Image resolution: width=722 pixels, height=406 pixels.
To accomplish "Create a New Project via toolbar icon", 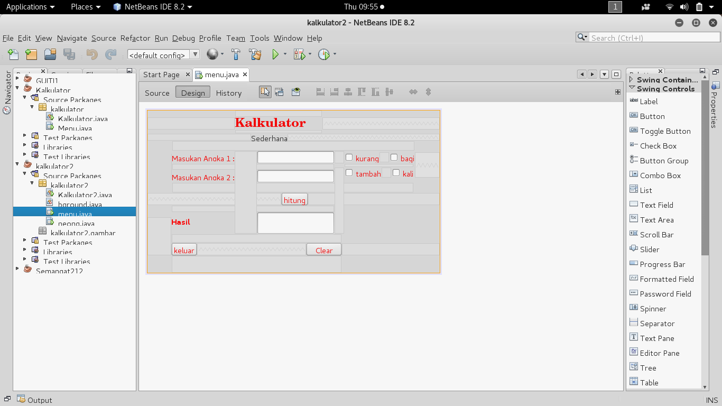I will (31, 54).
